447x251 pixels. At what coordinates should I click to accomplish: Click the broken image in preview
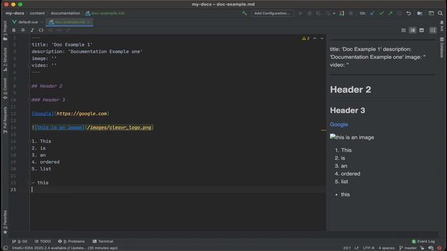click(352, 137)
